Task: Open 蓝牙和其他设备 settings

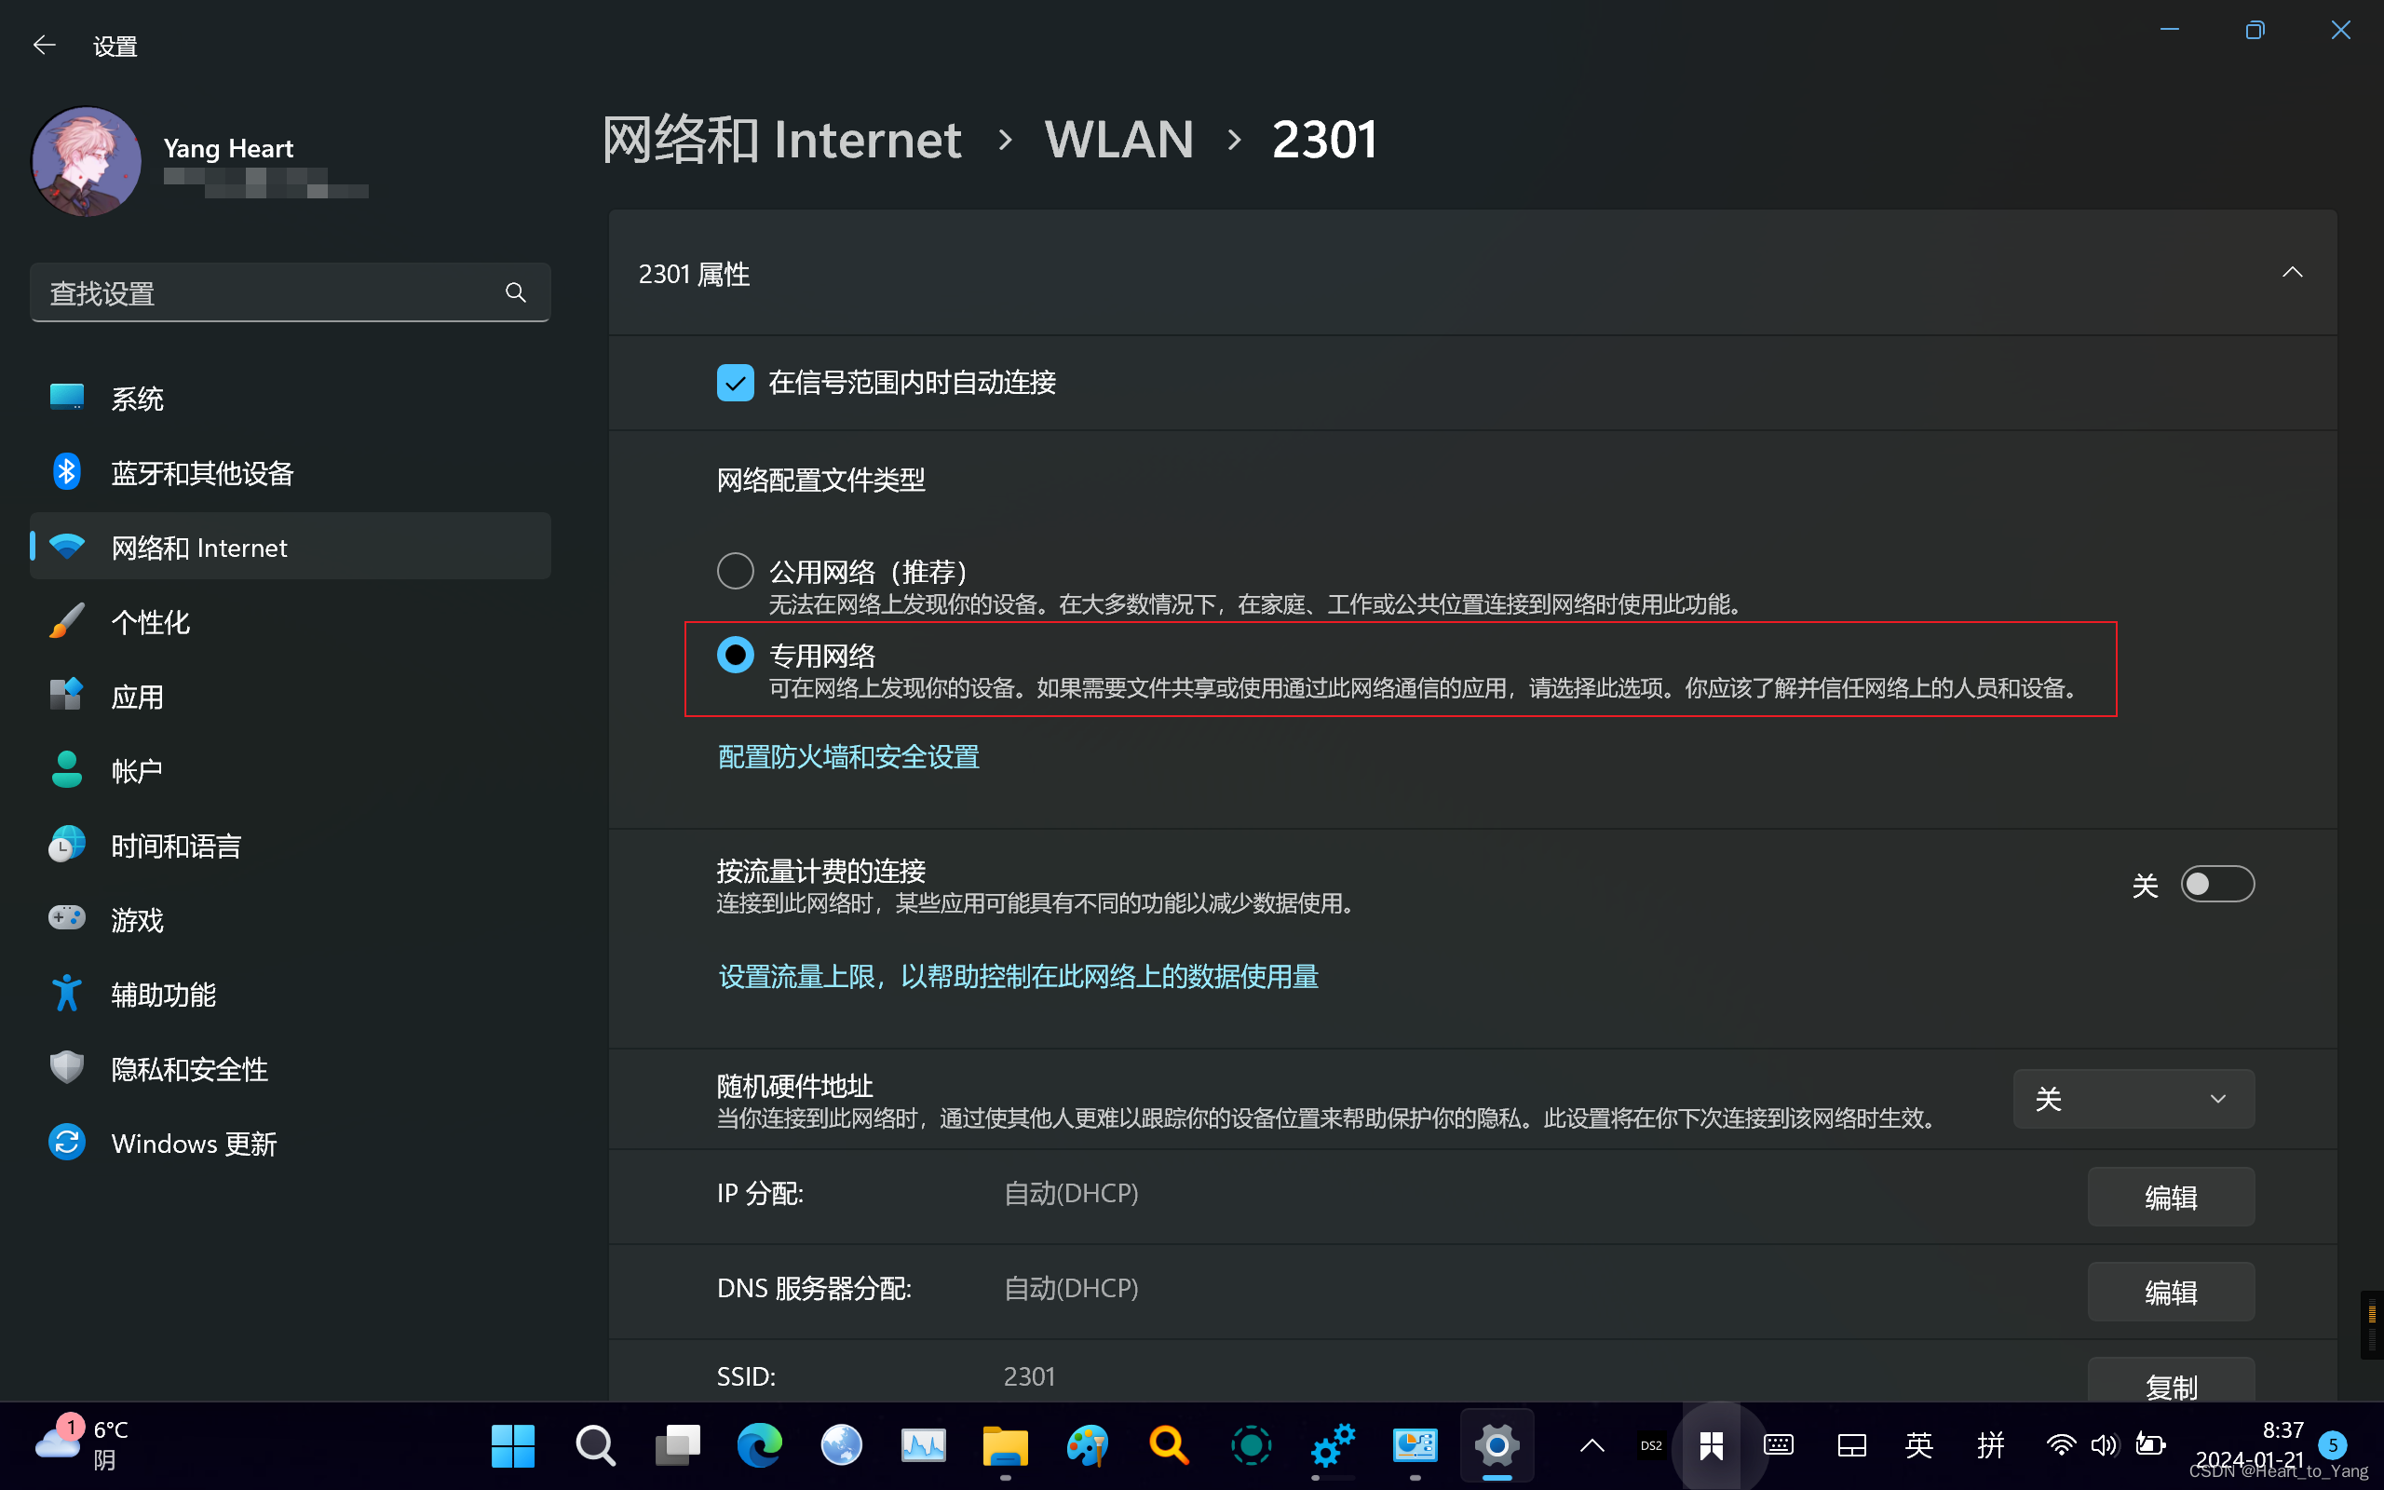Action: tap(290, 473)
